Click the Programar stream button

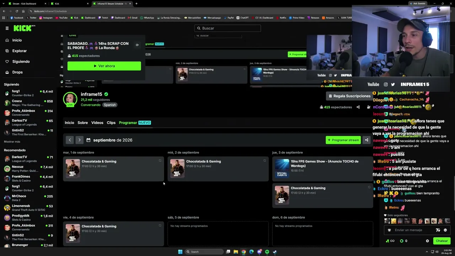point(343,140)
